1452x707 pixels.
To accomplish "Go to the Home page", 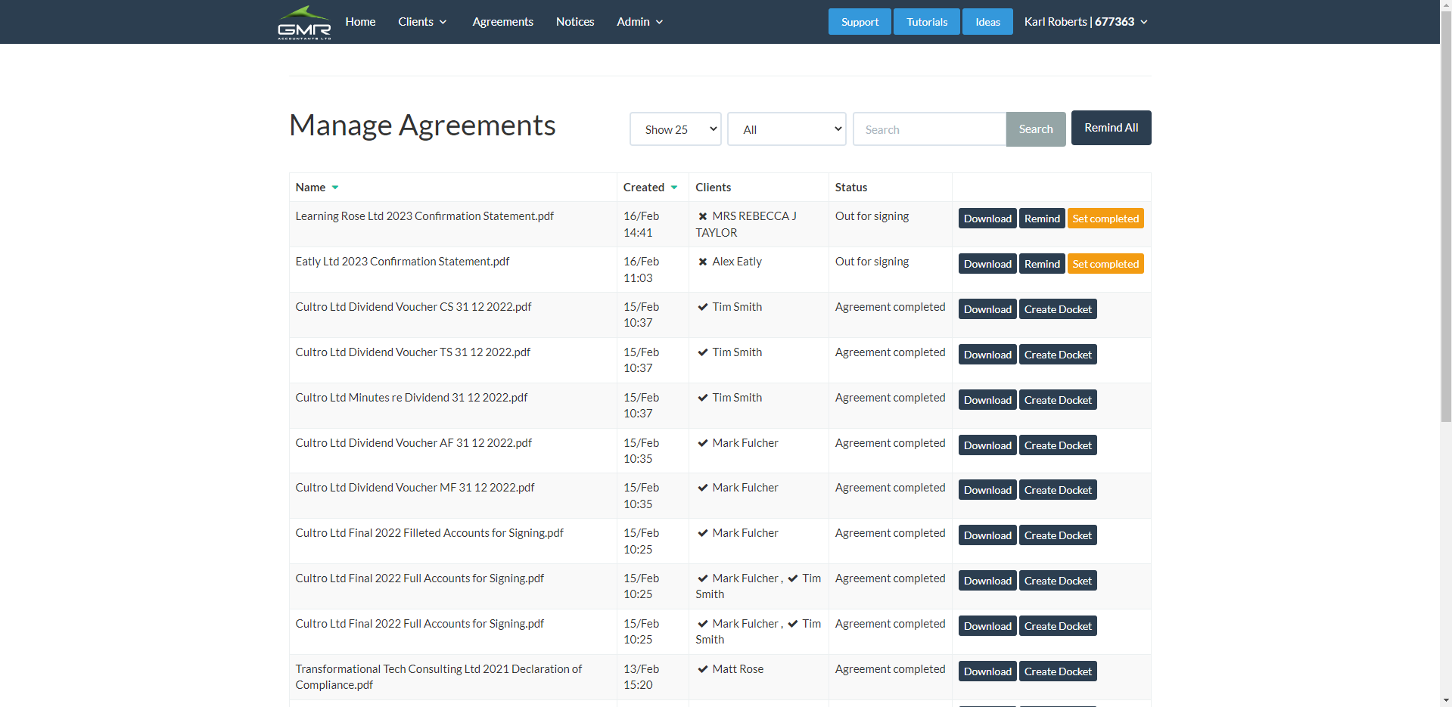I will click(360, 22).
